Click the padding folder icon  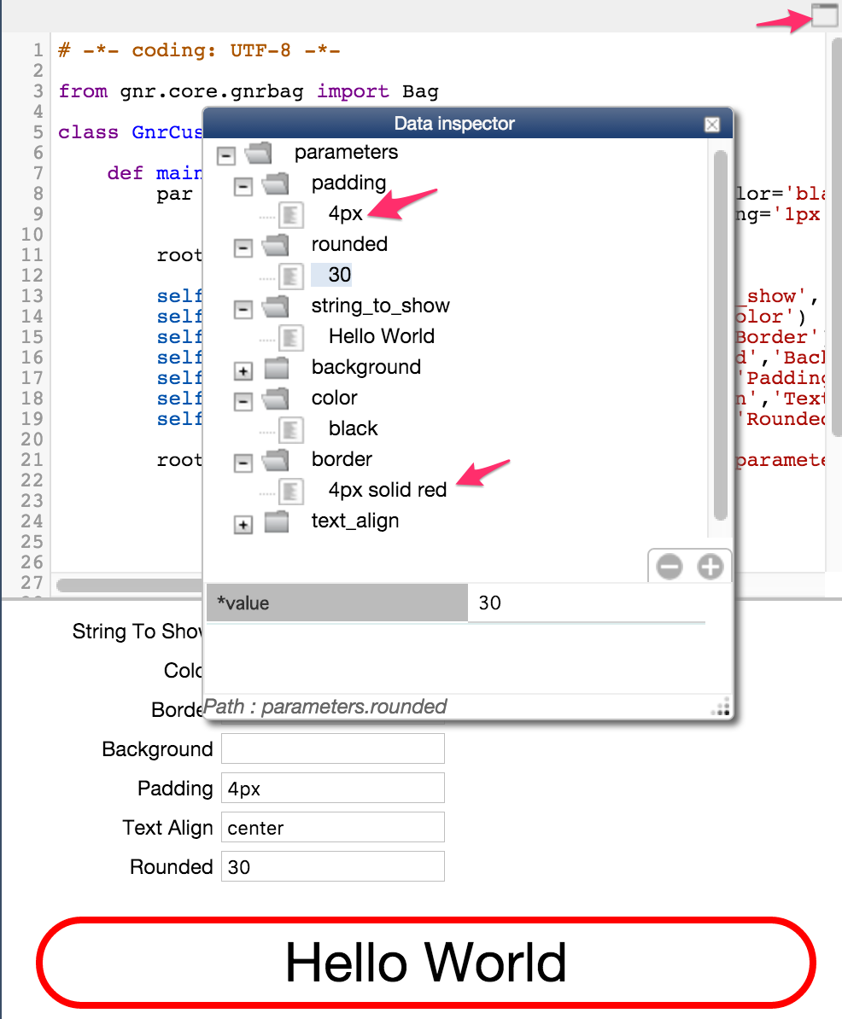(277, 183)
